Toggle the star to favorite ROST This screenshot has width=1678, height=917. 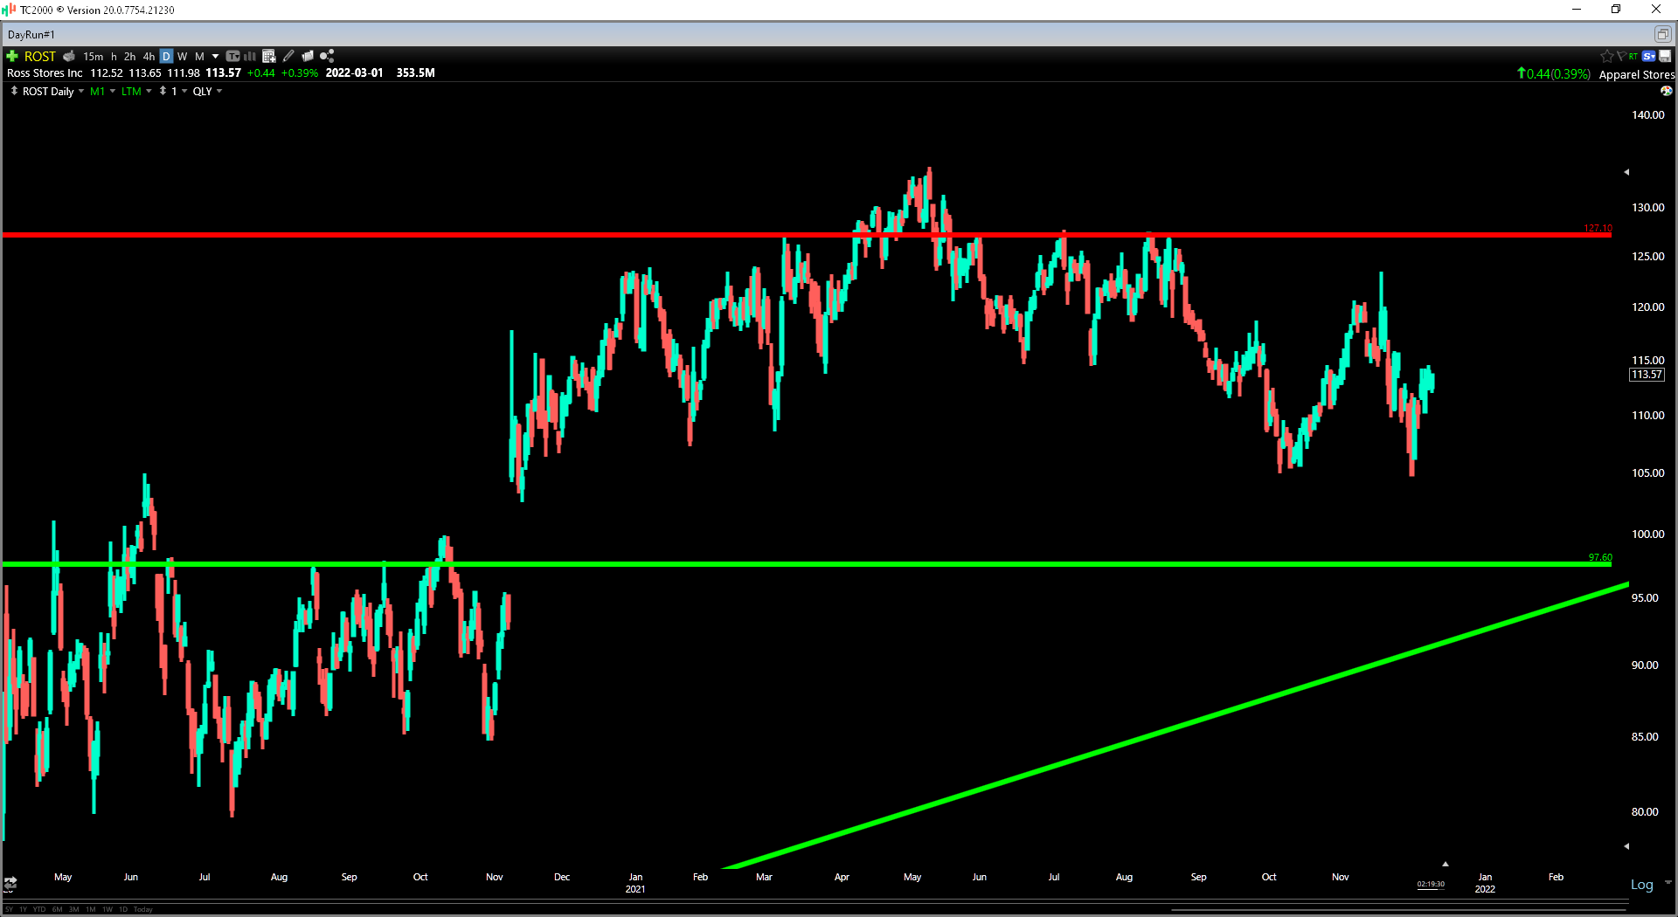point(1606,55)
